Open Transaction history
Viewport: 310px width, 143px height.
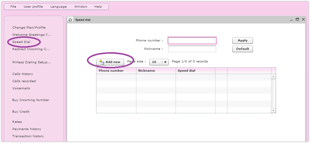pos(28,136)
